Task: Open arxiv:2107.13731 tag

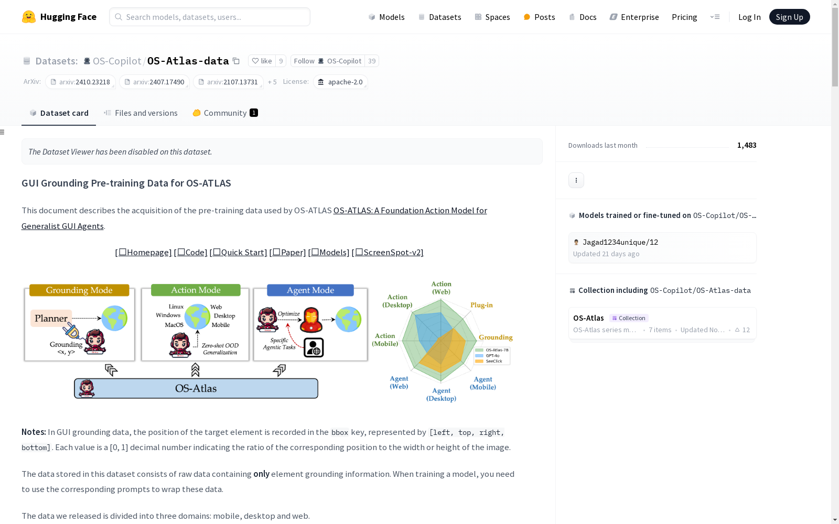Action: click(228, 82)
